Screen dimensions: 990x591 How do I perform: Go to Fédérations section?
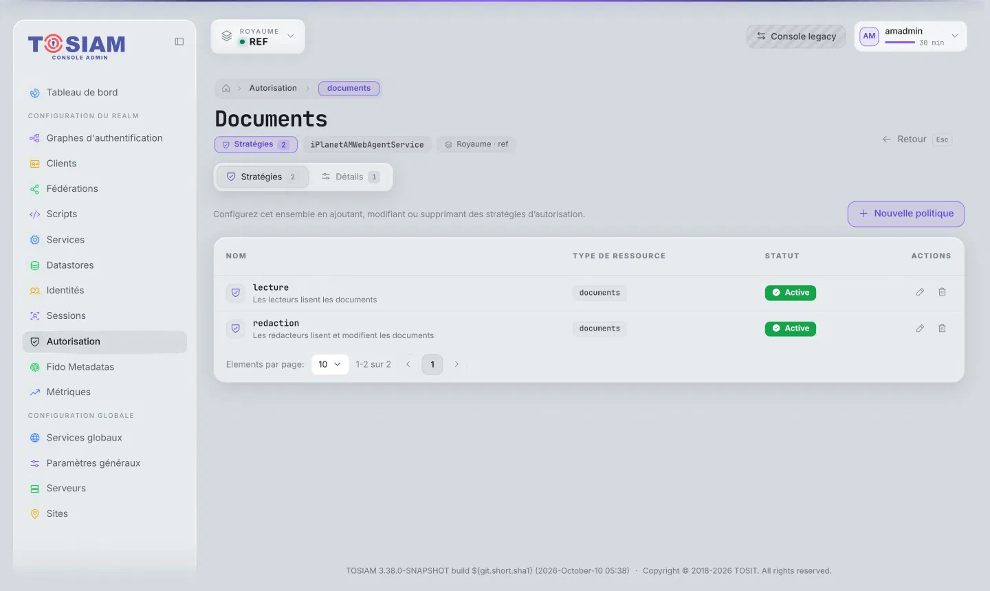[104, 189]
